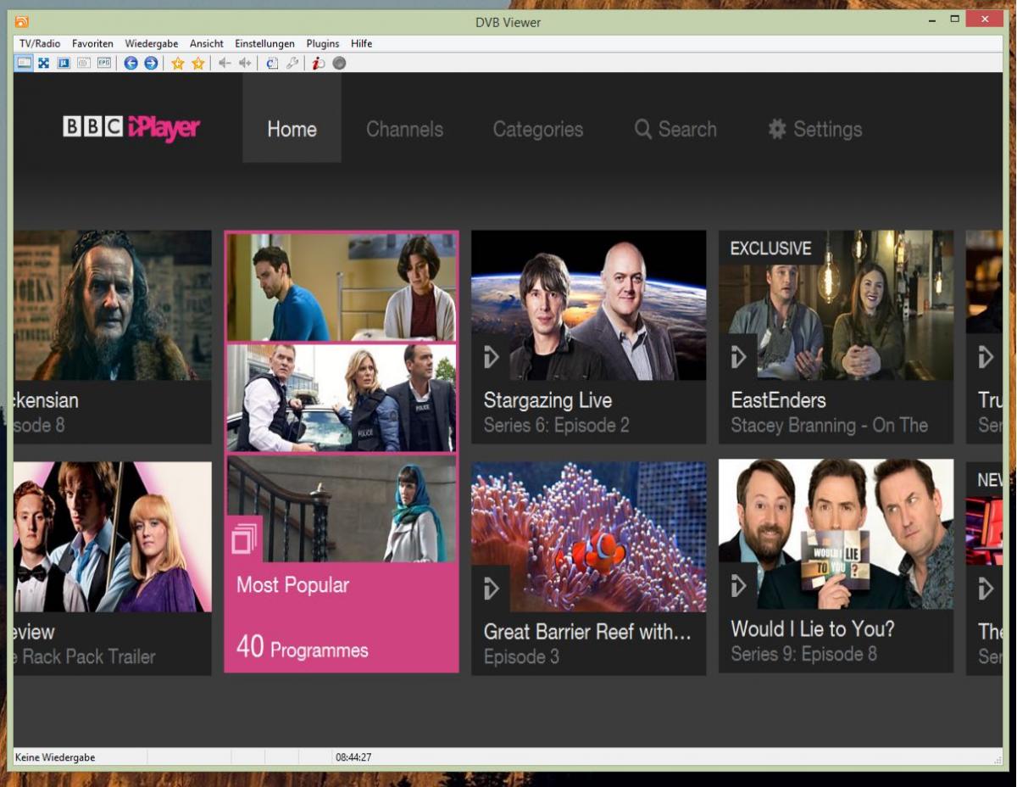Open the Einstellungen menu
This screenshot has height=787, width=1017.
(265, 43)
